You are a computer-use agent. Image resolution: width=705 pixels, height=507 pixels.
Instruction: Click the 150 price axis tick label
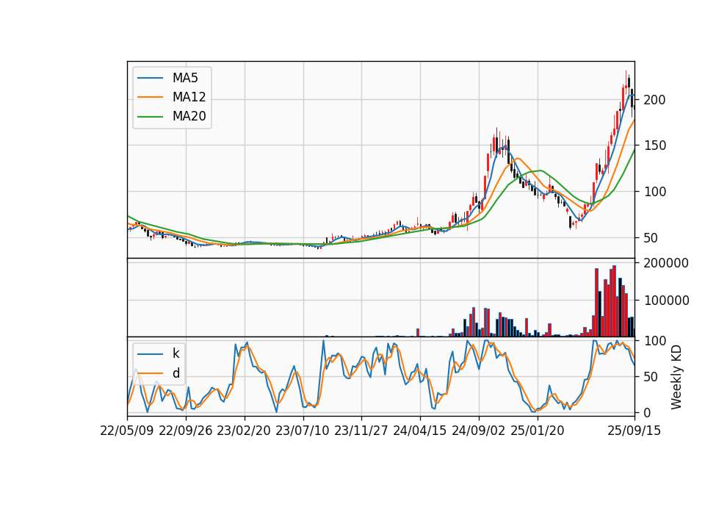click(654, 145)
